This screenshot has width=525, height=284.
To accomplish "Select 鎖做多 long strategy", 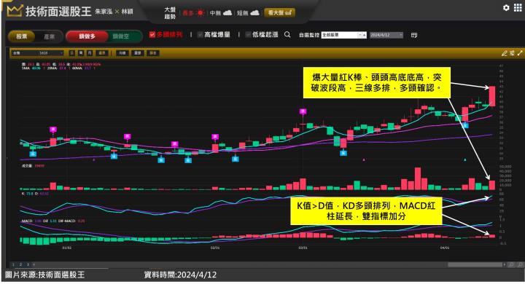I will (87, 36).
